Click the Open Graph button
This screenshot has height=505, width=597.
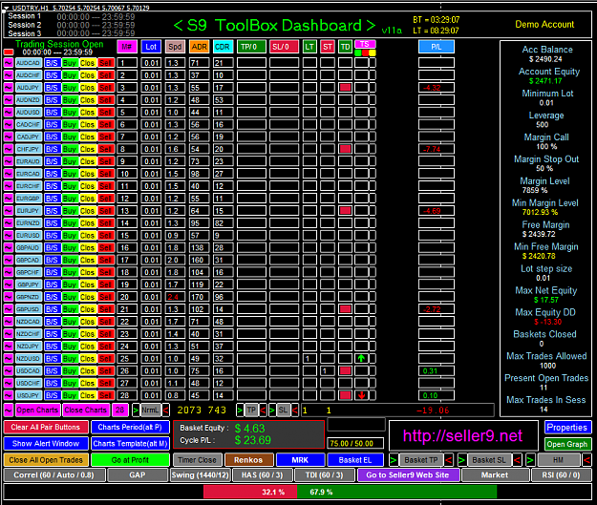tap(567, 444)
